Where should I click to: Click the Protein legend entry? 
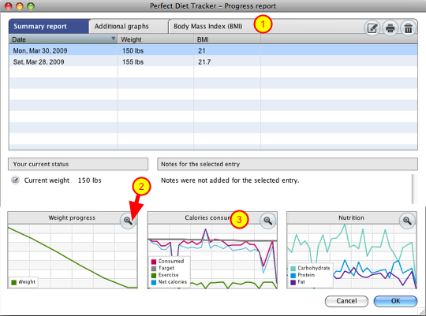[x=303, y=275]
